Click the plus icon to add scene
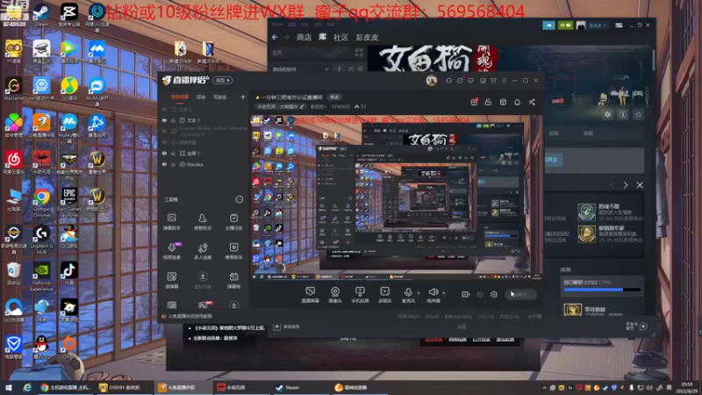Screen dimensions: 702x395 click(243, 97)
